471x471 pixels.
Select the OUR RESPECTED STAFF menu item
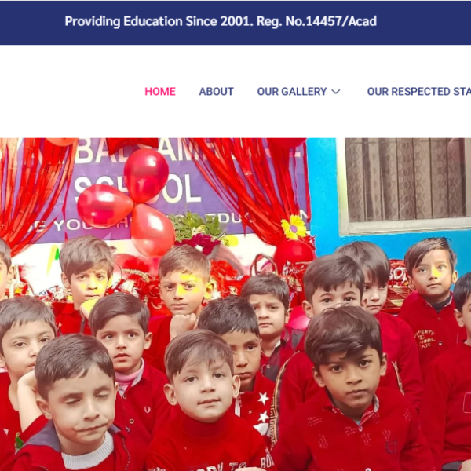418,91
